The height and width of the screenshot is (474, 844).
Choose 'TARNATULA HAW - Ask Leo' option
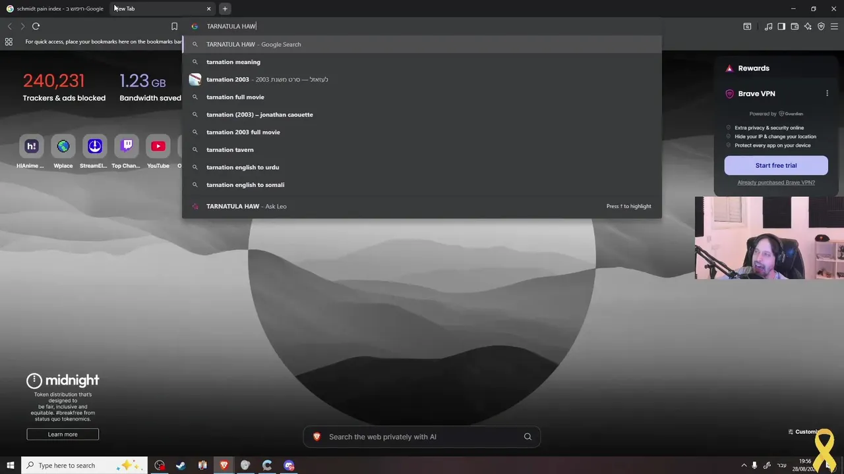(x=422, y=206)
